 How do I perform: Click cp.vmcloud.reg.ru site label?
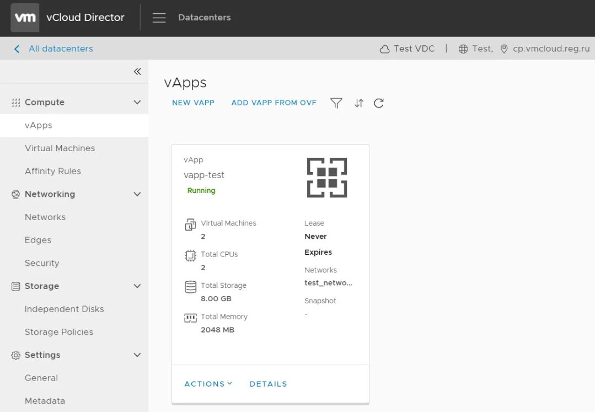click(551, 49)
